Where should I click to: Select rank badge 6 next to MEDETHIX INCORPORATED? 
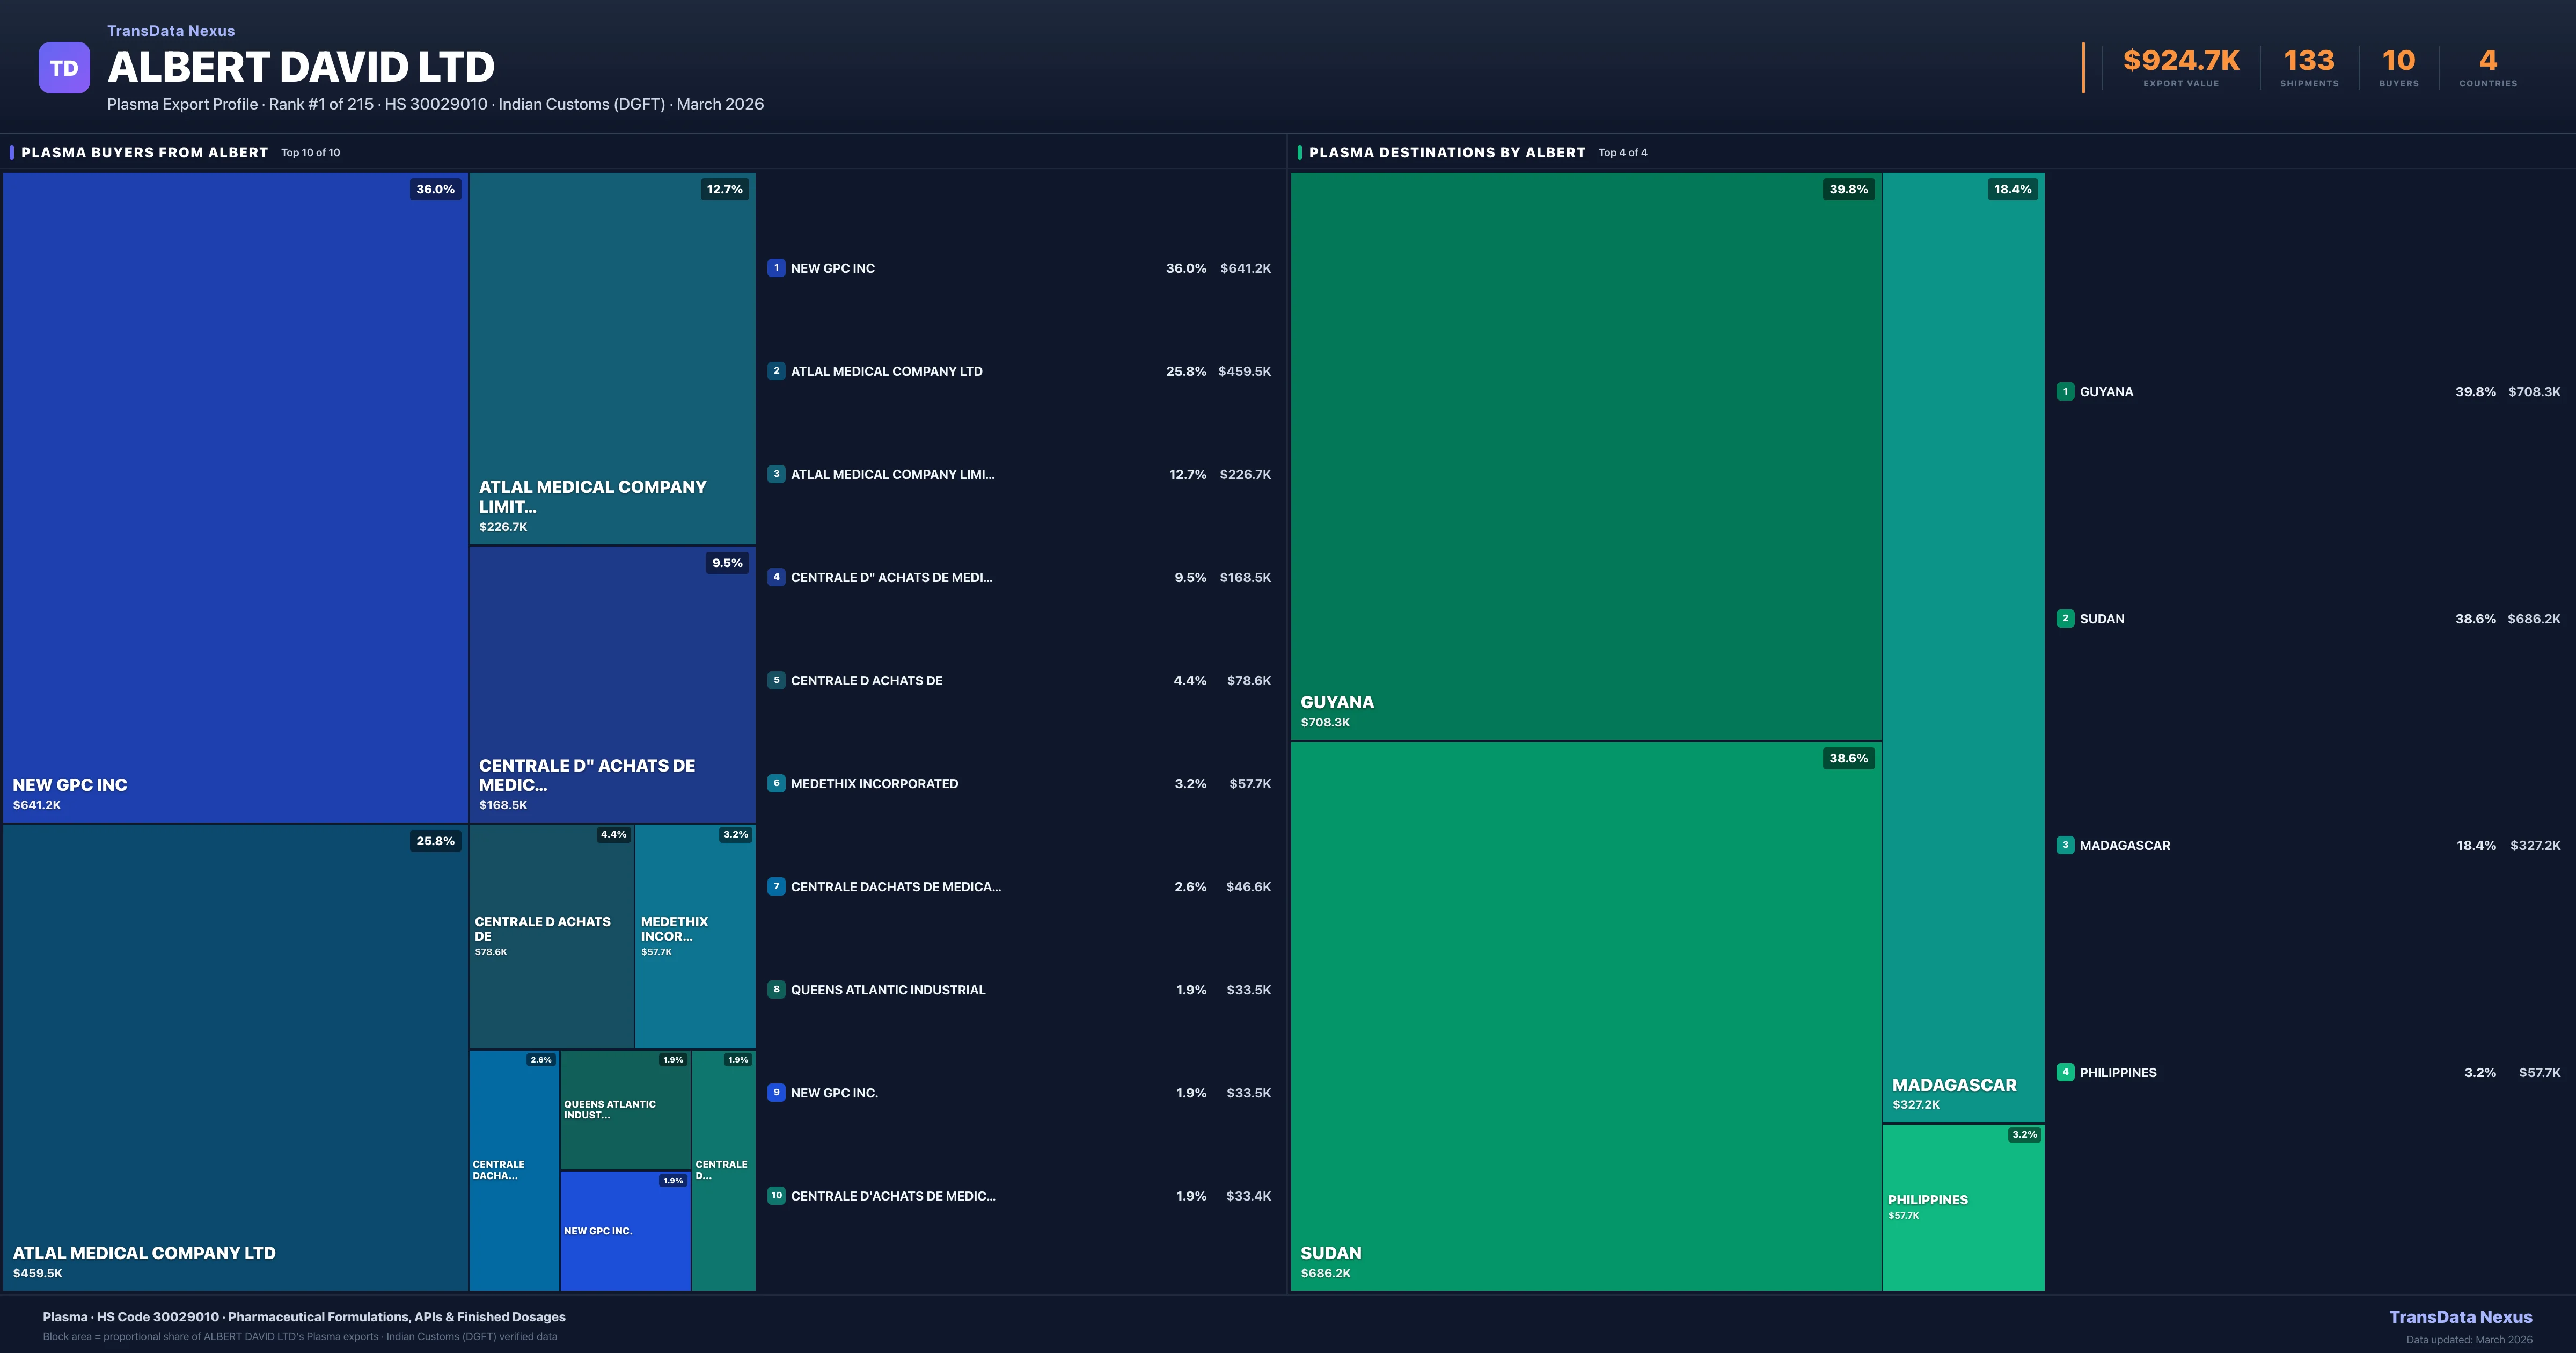click(777, 783)
